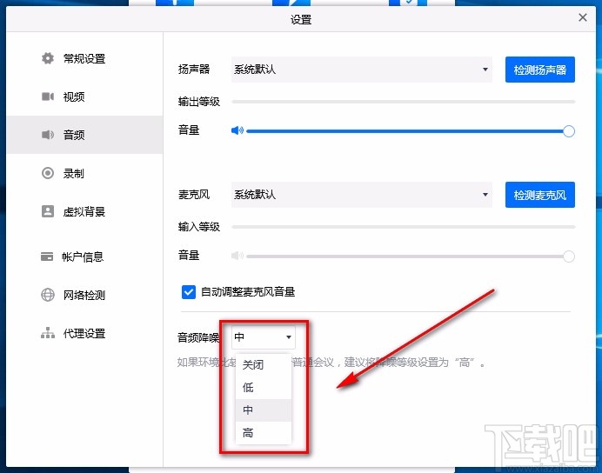This screenshot has width=602, height=473.
Task: Open the 虚拟背景 settings page
Action: coord(84,211)
